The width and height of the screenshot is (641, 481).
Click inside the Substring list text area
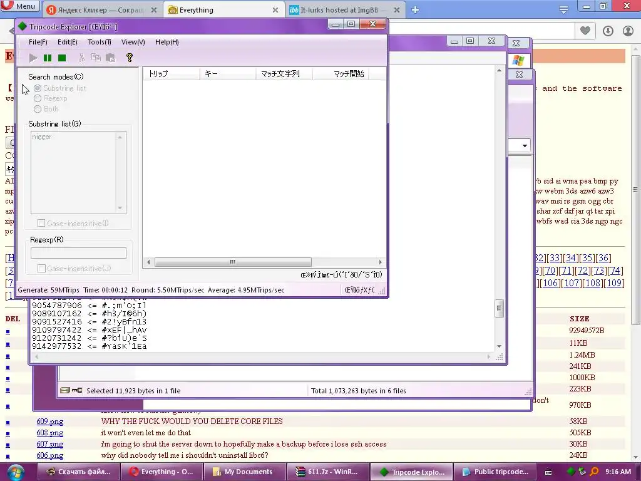pos(74,172)
